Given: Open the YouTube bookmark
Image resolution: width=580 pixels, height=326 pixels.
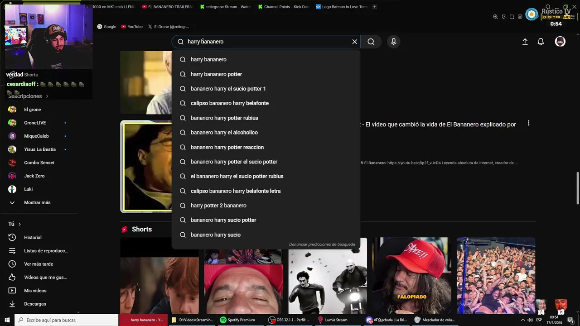Looking at the screenshot, I should 132,27.
